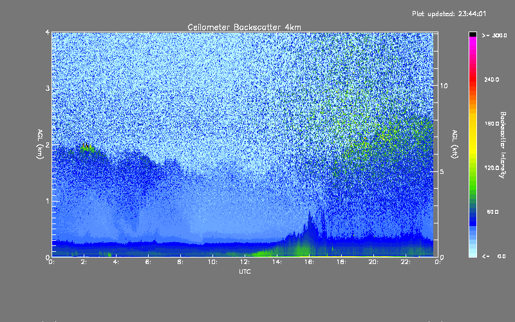Click the "1" tick on the AGL (km) axis
The image size is (515, 322).
[48, 201]
